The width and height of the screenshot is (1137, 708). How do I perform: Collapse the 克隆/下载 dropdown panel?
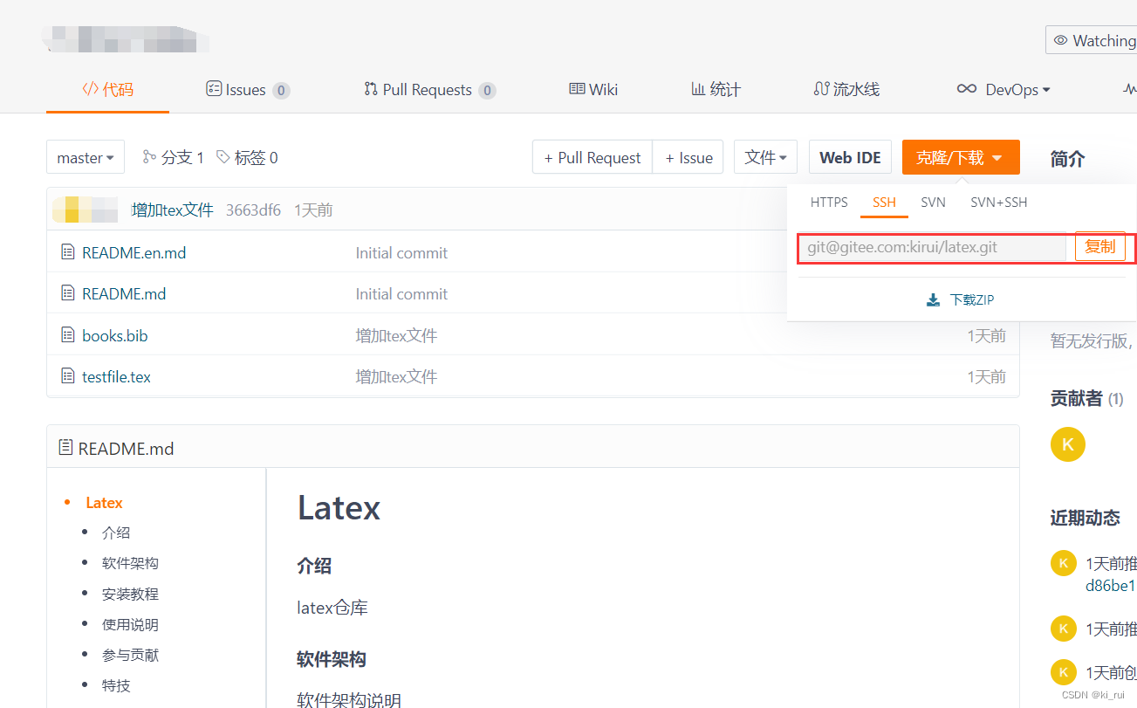(x=960, y=157)
